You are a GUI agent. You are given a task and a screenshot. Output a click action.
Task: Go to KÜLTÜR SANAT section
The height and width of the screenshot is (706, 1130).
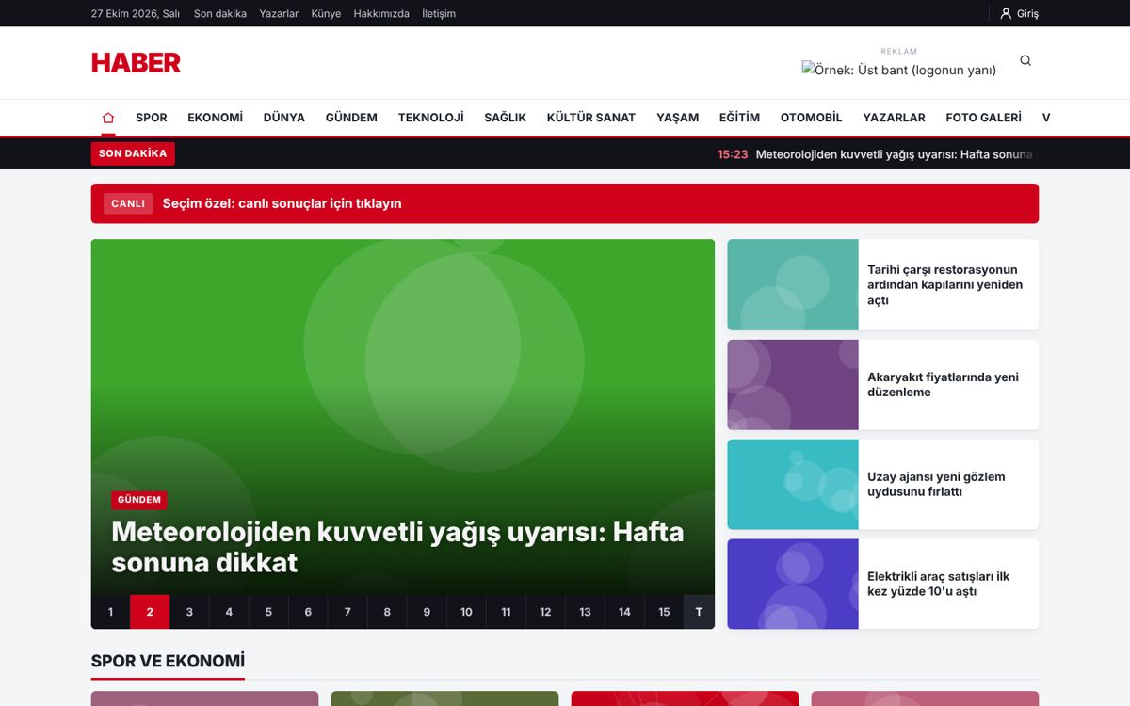coord(591,118)
